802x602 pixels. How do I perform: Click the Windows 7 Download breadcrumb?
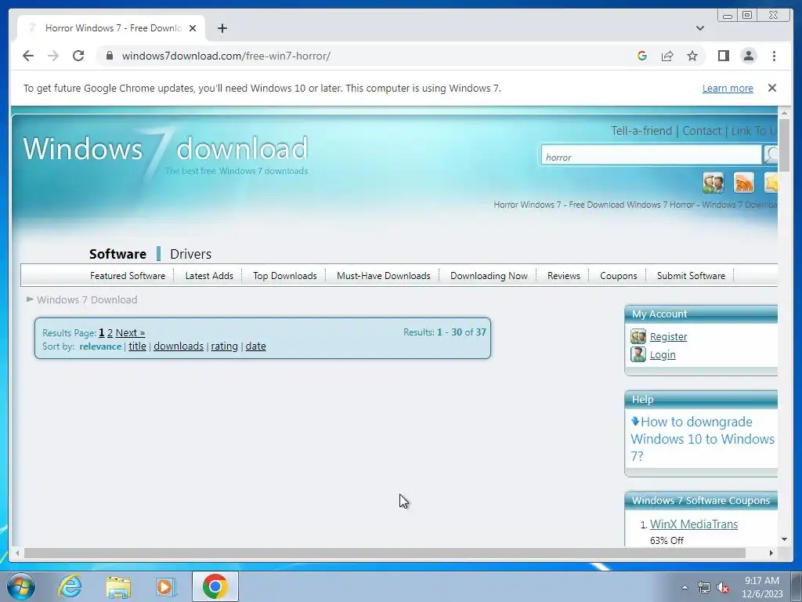point(87,299)
